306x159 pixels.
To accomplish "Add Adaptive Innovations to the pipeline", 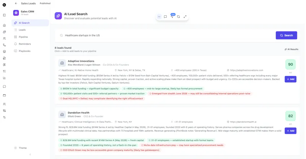I will point(290,79).
